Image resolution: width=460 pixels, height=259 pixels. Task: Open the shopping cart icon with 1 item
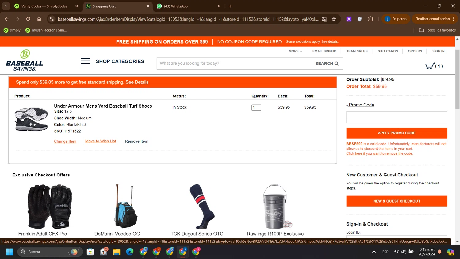click(x=434, y=66)
